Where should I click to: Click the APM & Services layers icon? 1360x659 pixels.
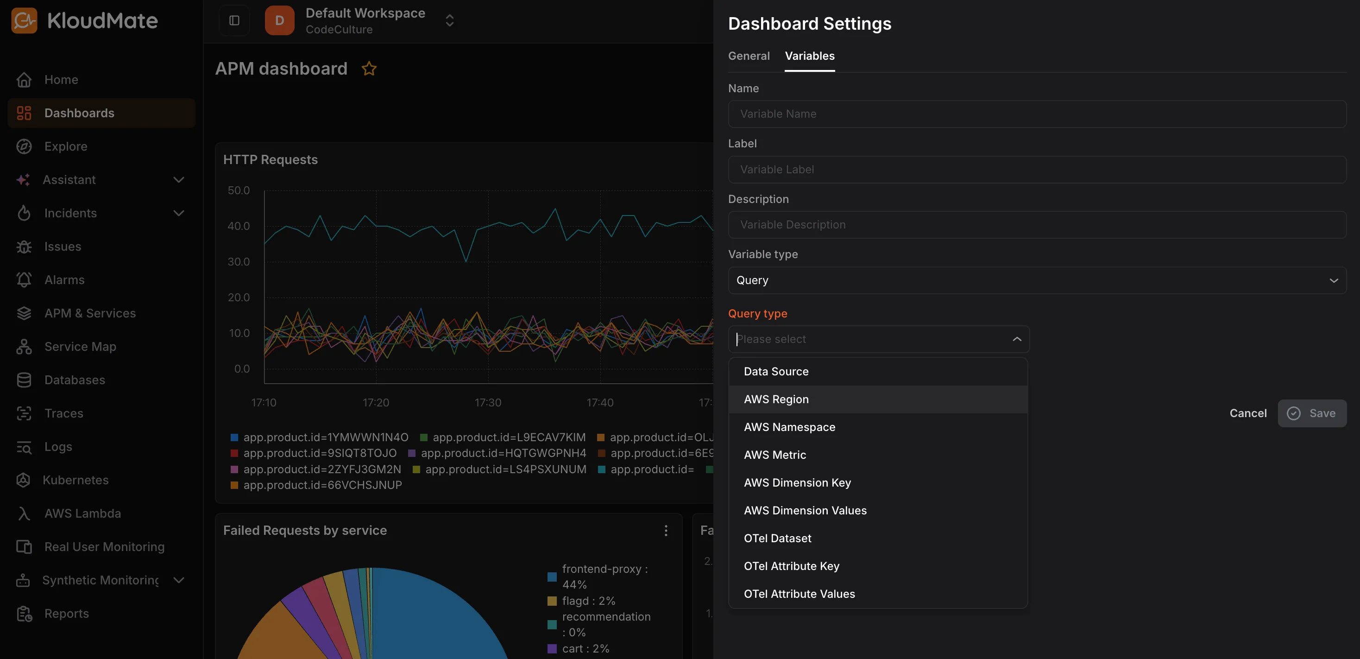(24, 313)
